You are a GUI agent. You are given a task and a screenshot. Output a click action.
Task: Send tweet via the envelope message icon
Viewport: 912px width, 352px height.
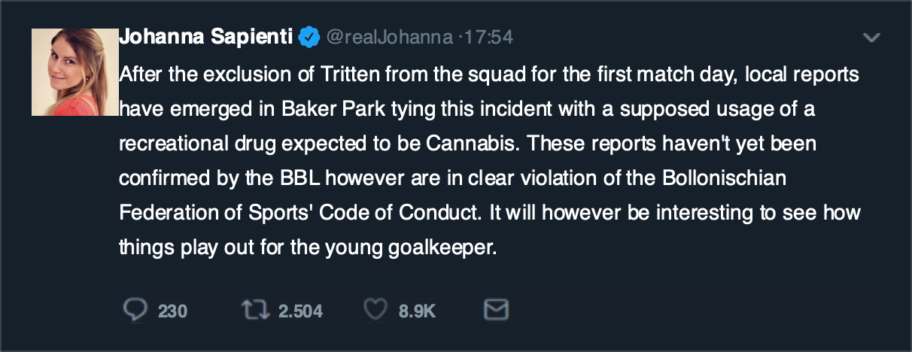point(495,310)
